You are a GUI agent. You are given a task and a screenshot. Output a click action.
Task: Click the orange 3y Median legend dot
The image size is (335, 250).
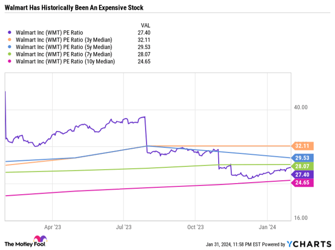coord(11,40)
